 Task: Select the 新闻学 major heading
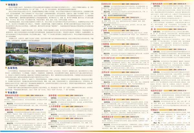[x=52, y=119]
